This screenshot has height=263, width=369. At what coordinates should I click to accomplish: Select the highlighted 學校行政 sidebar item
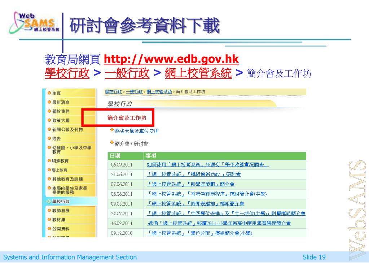click(61, 202)
